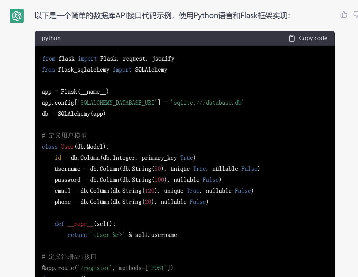Give the response a thumbs down
The width and height of the screenshot is (358, 277).
click(x=356, y=14)
